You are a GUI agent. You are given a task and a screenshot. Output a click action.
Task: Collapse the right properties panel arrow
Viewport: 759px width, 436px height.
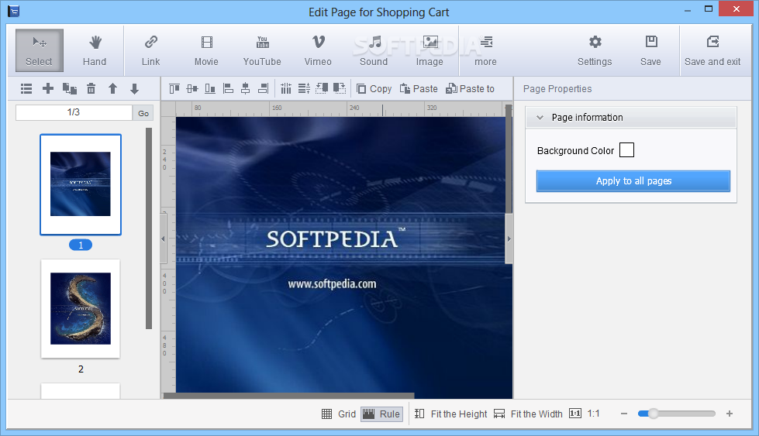coord(509,239)
